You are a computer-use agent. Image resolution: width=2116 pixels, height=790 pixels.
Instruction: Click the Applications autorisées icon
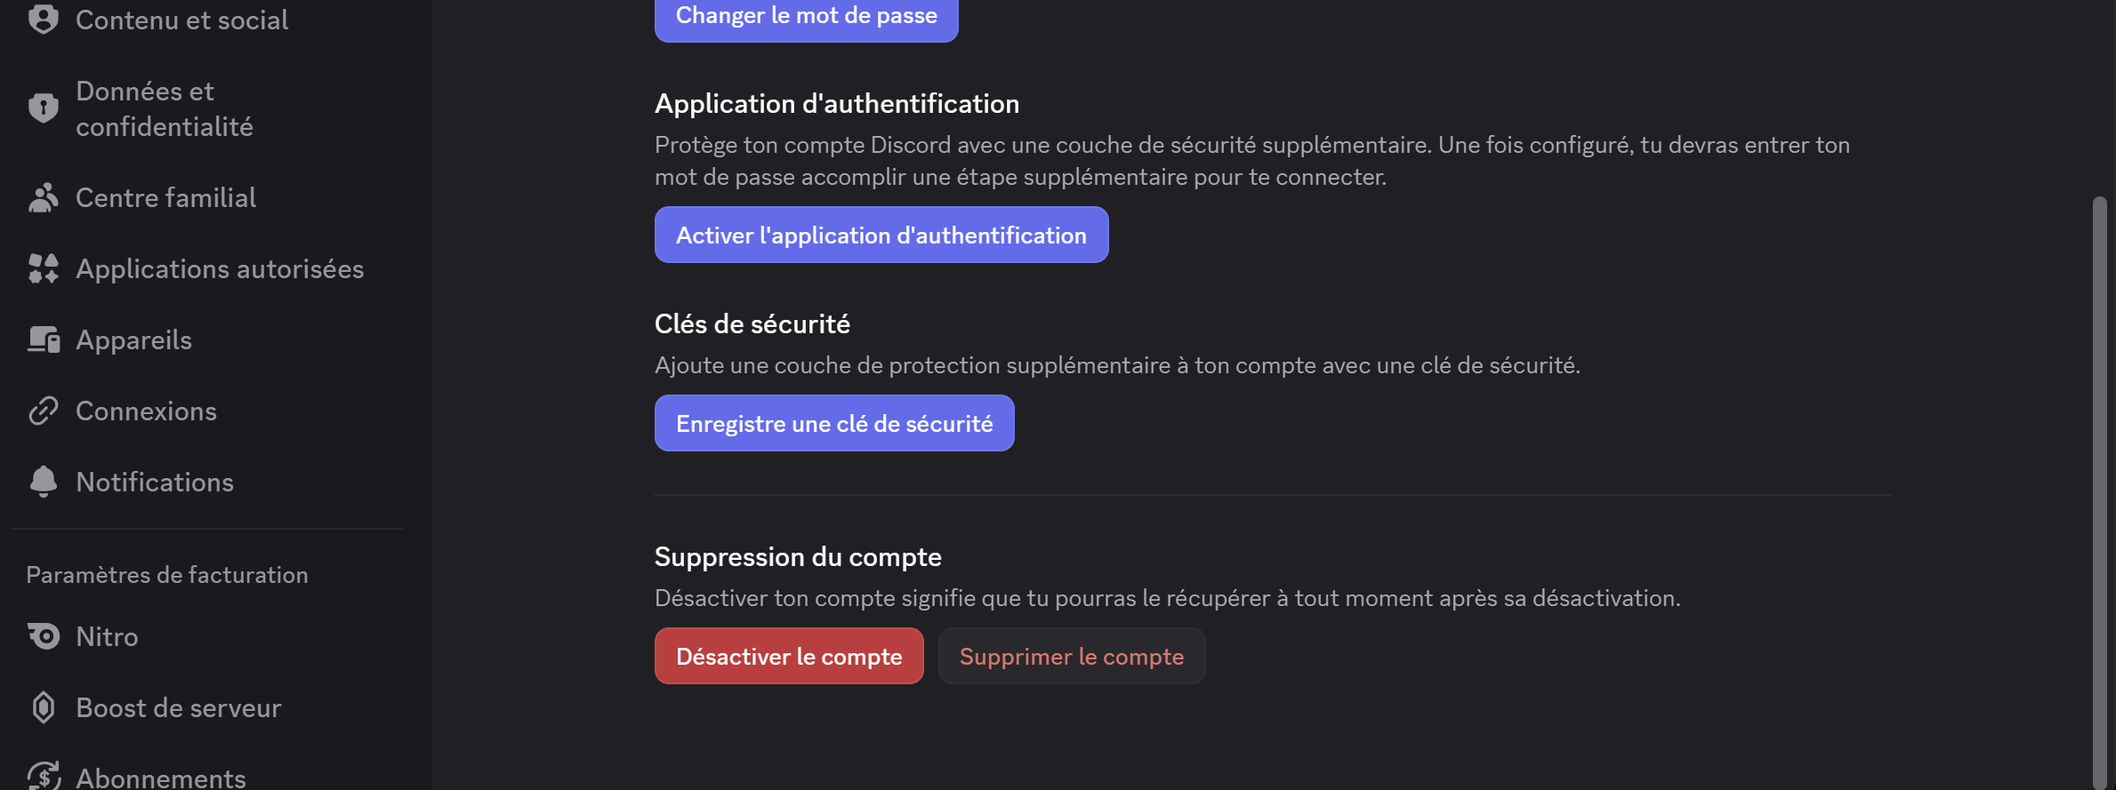point(43,268)
